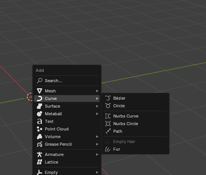Click the Volume cloud icon
Screen dimensions: 206x175
pyautogui.click(x=40, y=137)
